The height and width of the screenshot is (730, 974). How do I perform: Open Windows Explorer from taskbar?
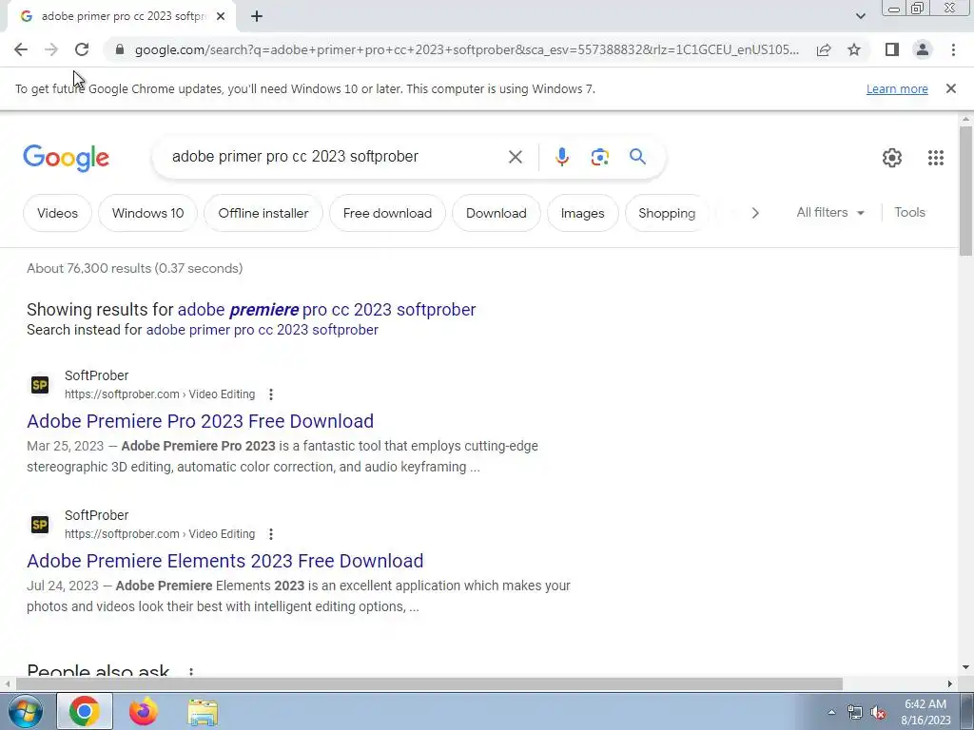203,712
